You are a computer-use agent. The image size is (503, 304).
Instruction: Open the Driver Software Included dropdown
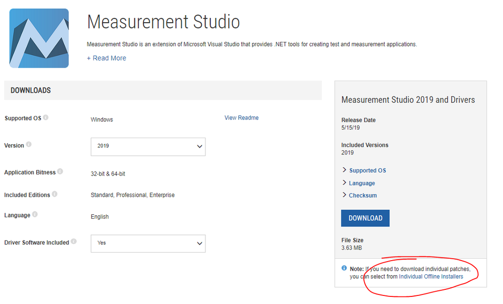(x=148, y=244)
